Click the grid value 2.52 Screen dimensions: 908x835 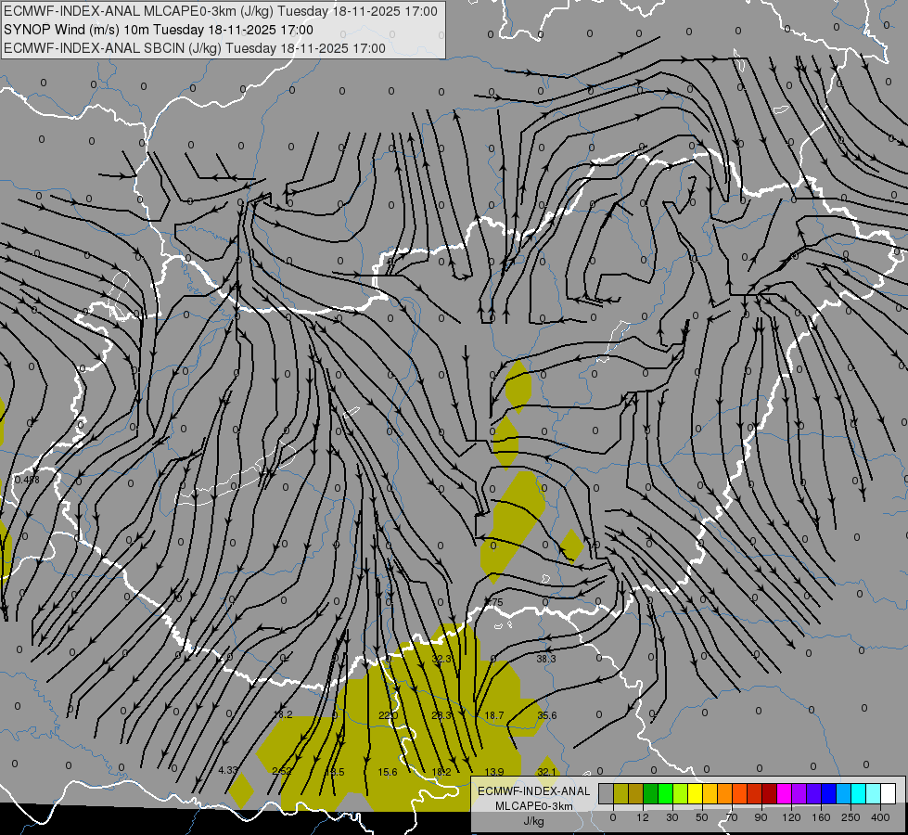(281, 771)
